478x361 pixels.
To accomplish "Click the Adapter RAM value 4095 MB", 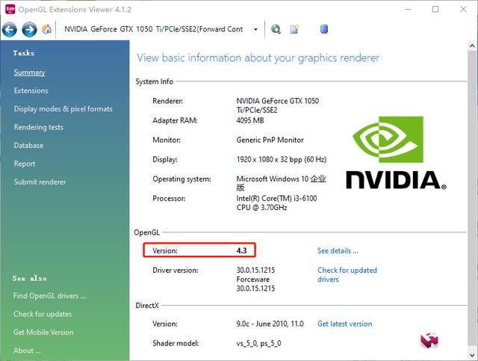I will [x=250, y=120].
